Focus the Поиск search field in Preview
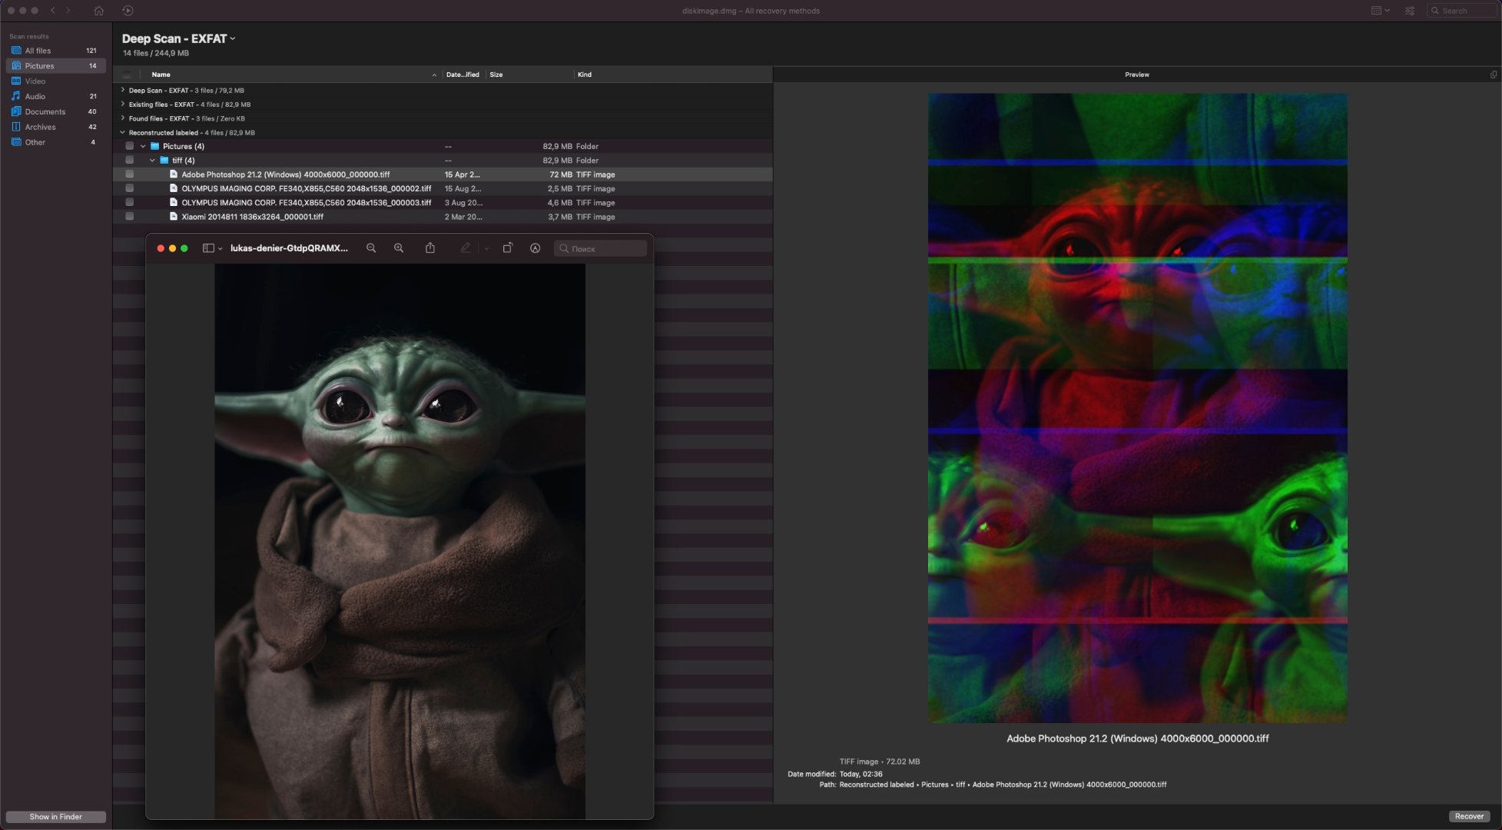 click(x=600, y=248)
